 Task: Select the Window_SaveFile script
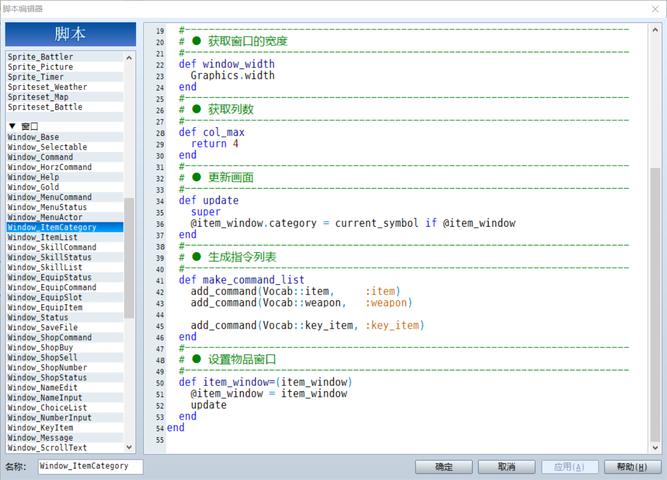(65, 327)
